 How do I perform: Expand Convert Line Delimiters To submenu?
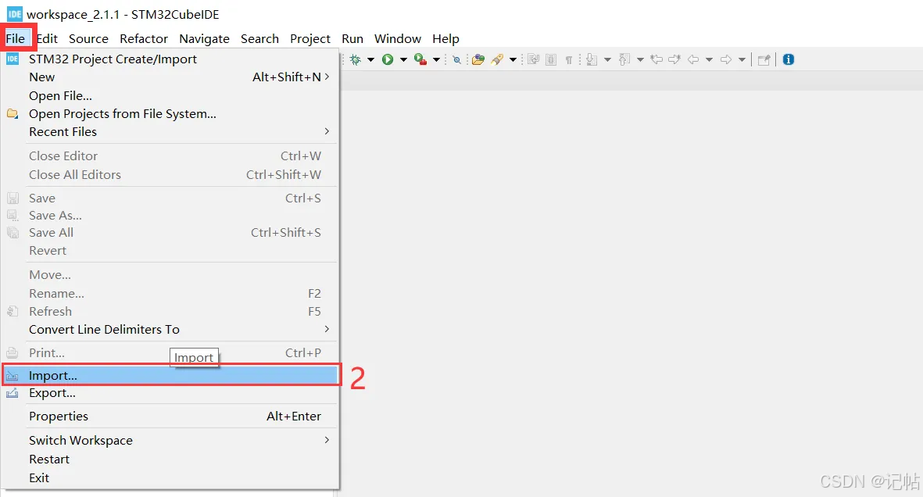(170, 329)
